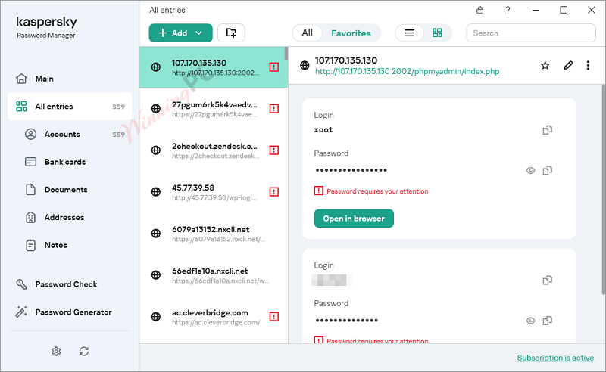Screen dimensions: 606x372
Task: Open Bank cards category
Action: (x=70, y=162)
